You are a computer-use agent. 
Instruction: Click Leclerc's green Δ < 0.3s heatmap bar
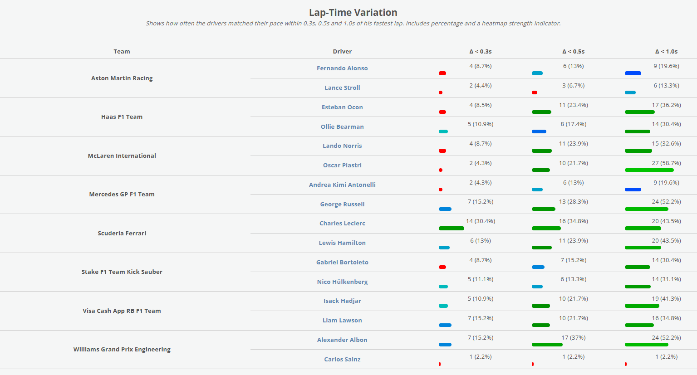click(452, 228)
